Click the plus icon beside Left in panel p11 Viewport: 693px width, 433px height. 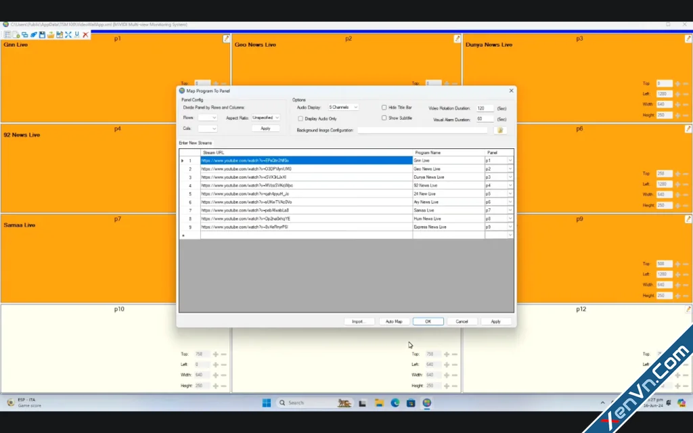pos(447,365)
